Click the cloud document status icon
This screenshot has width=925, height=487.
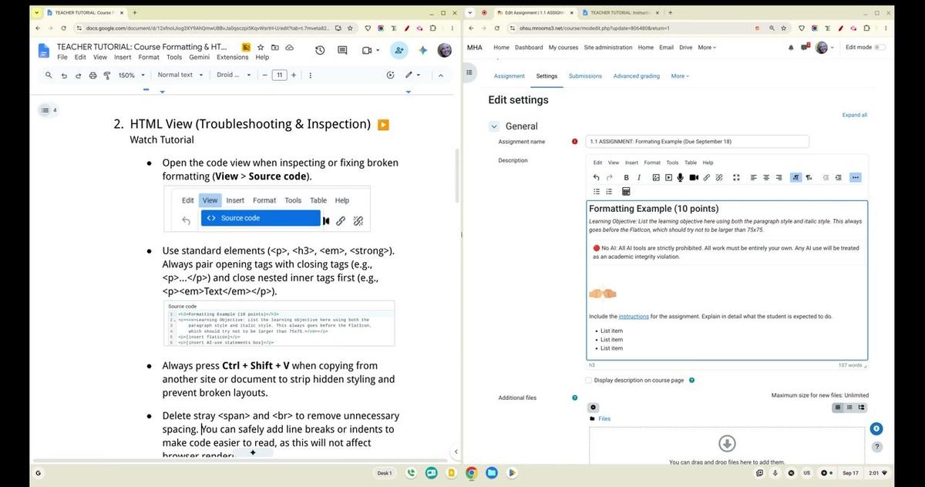point(289,47)
